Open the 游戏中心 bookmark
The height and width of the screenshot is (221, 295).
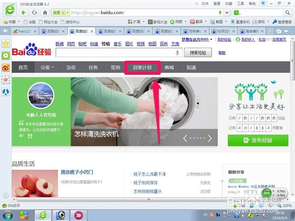[70, 22]
